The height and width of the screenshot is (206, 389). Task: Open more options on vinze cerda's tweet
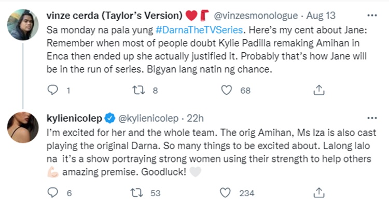(x=372, y=16)
